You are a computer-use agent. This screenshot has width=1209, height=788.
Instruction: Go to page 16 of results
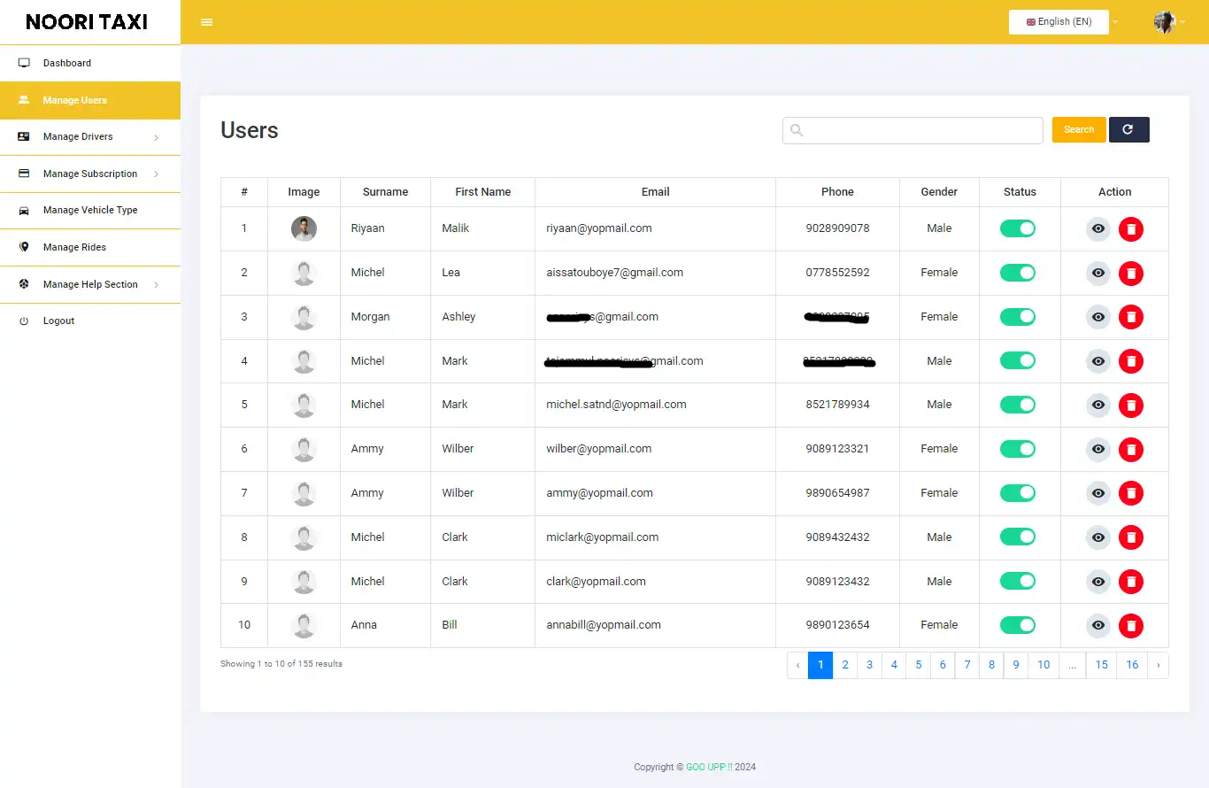[x=1131, y=664]
